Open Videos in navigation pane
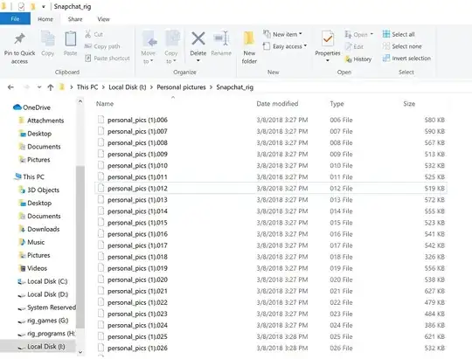This screenshot has height=359, width=472. 37,268
